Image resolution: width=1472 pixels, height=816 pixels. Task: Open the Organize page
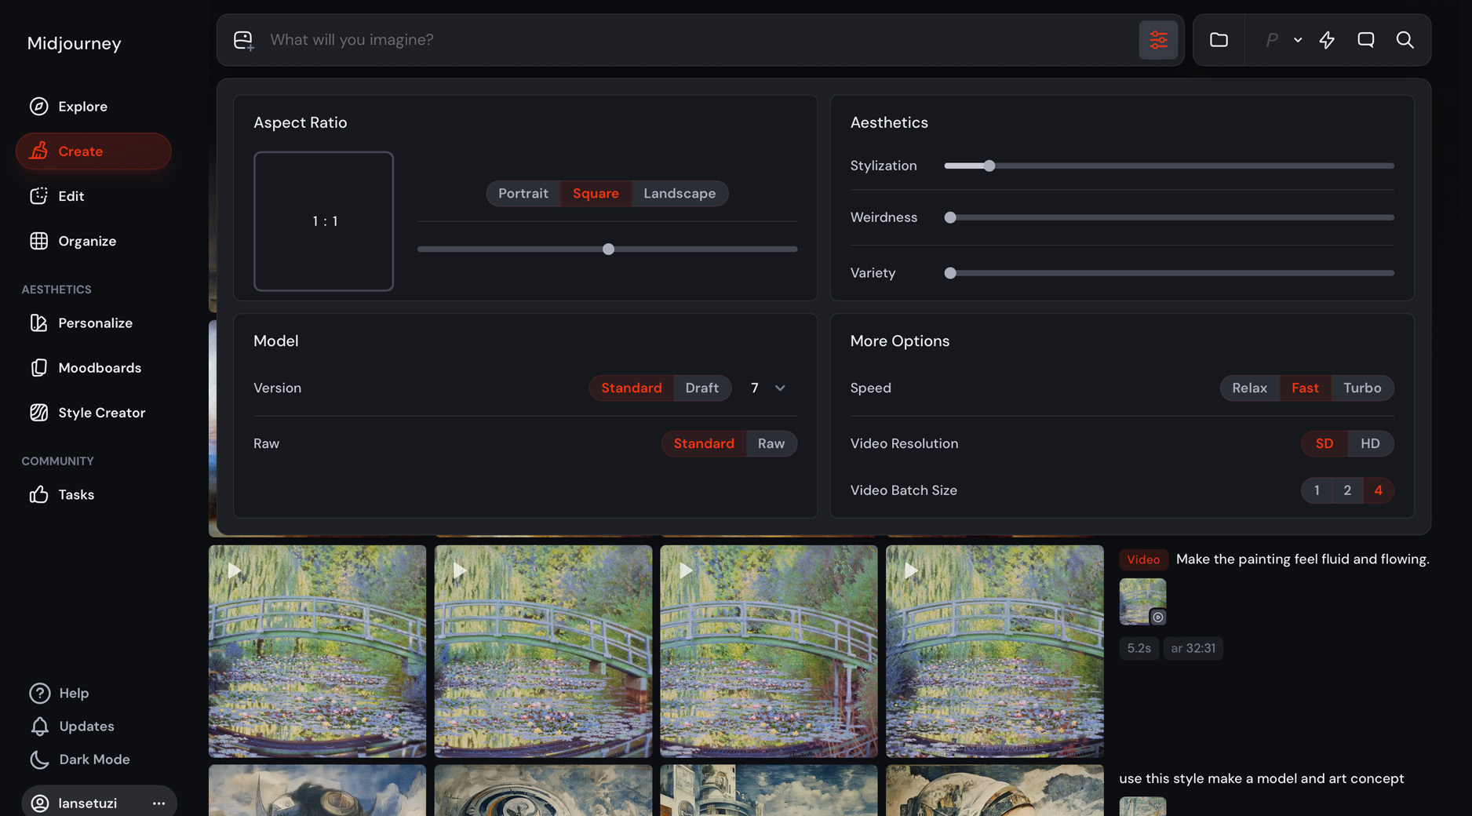tap(93, 241)
